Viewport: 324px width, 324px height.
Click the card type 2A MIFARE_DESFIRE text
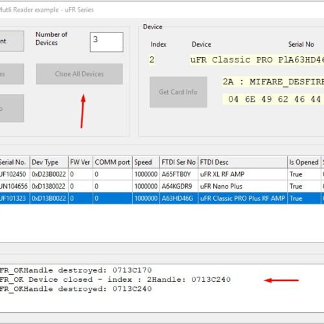[x=273, y=82]
